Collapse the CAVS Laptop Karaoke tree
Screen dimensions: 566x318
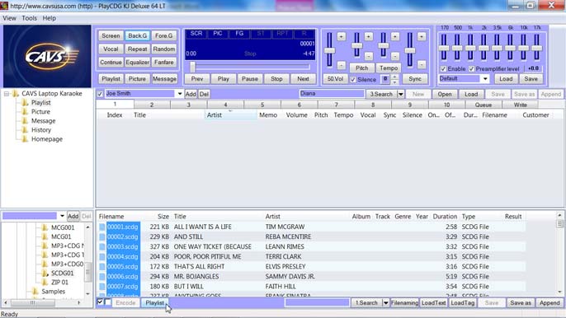point(7,94)
